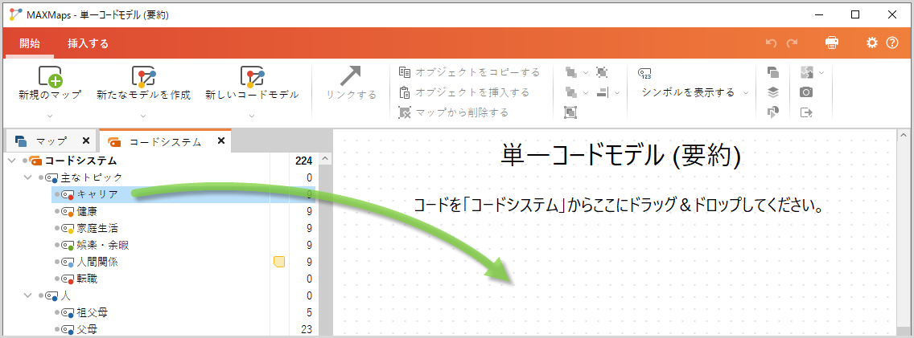
Task: Open settings gear icon
Action: click(871, 43)
